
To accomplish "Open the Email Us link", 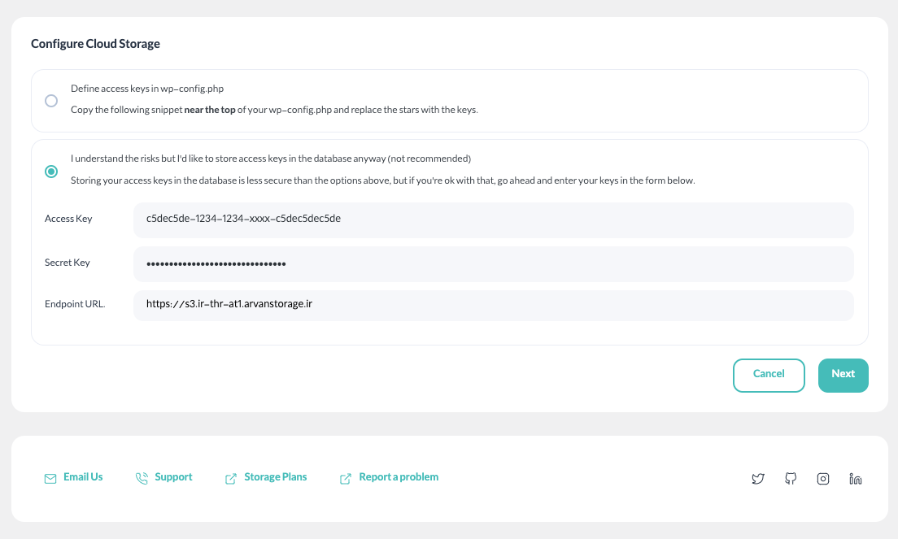I will point(83,476).
